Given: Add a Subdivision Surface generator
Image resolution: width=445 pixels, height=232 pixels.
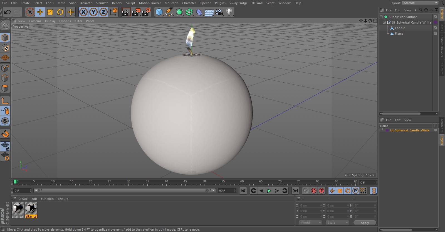Looking at the screenshot, I should pos(179,12).
